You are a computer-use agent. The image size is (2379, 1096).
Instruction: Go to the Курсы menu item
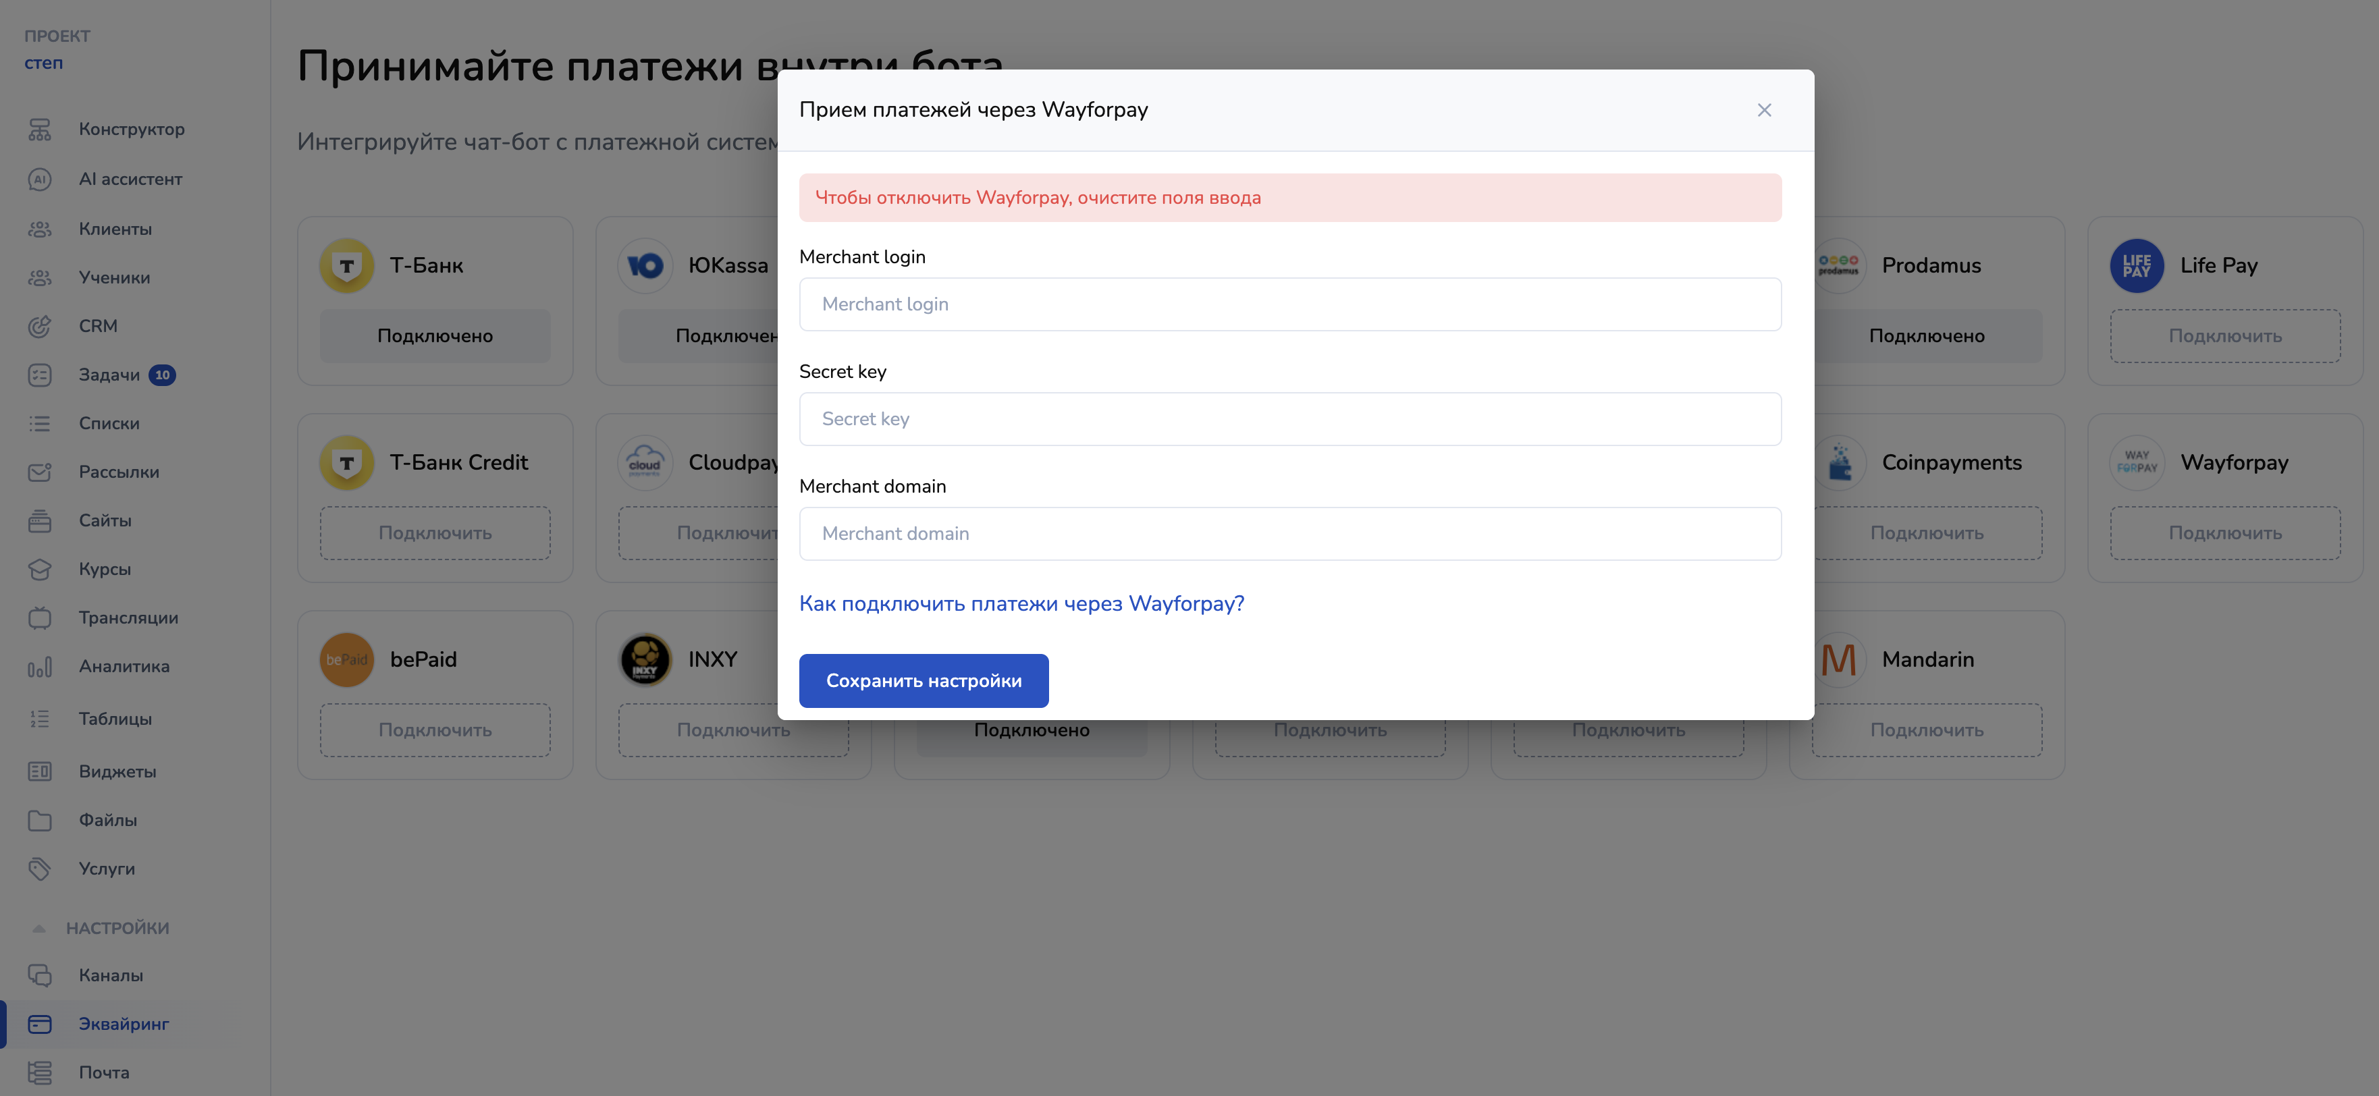(x=105, y=569)
